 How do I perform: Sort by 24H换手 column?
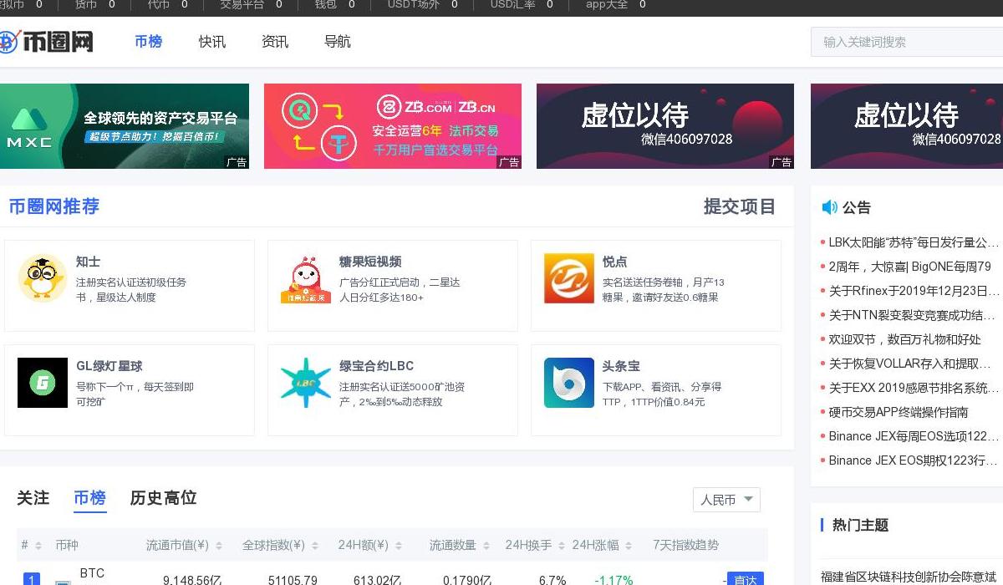[562, 546]
